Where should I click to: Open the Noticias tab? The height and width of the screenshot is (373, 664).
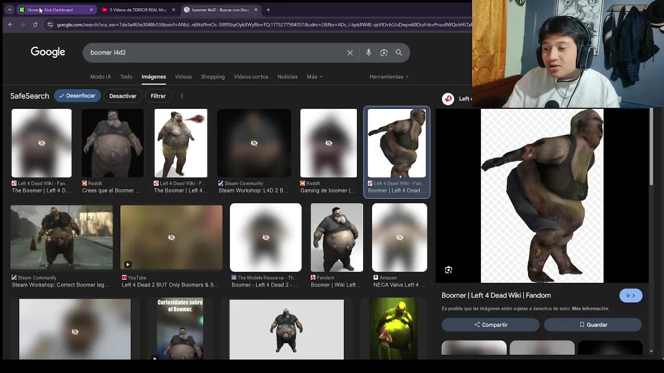[287, 77]
